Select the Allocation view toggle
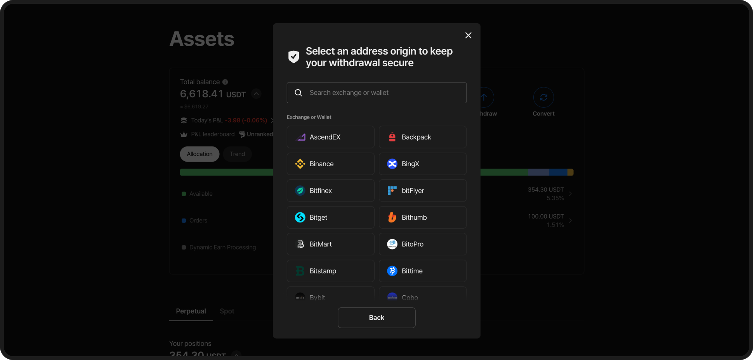 (200, 154)
